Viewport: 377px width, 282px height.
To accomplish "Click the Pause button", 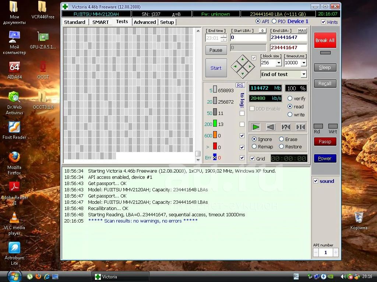I will (216, 50).
